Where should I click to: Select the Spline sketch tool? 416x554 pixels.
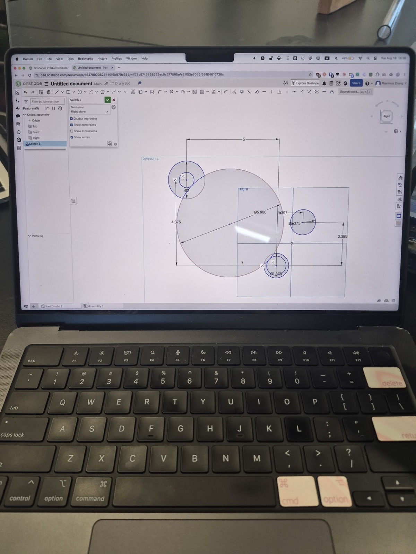click(114, 92)
